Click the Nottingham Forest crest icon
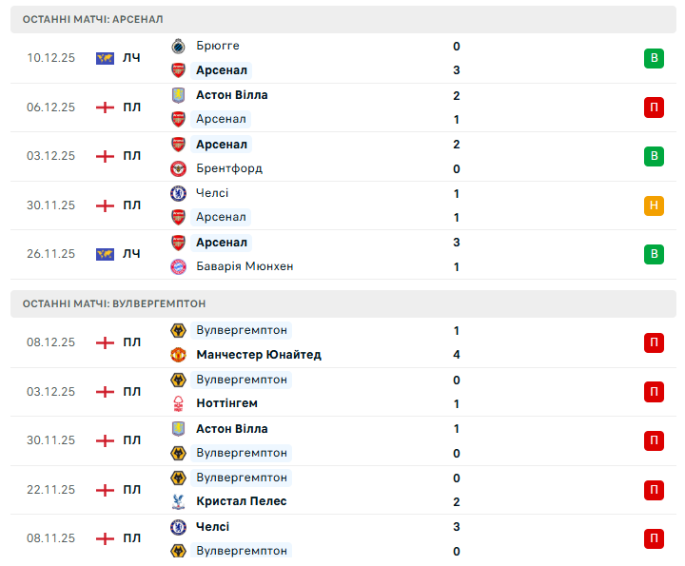 tap(178, 403)
